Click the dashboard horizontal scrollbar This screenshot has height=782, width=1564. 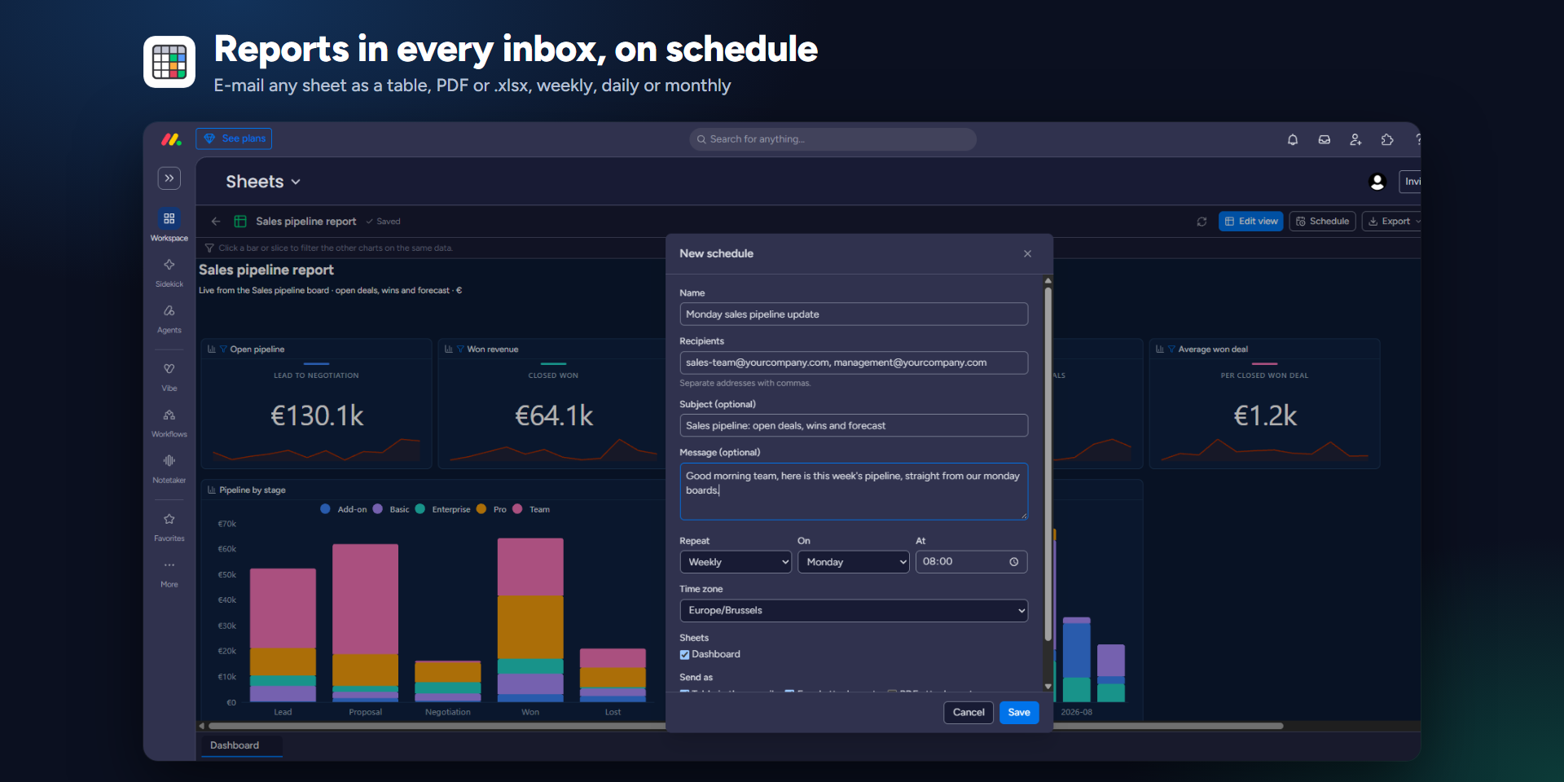click(x=745, y=726)
